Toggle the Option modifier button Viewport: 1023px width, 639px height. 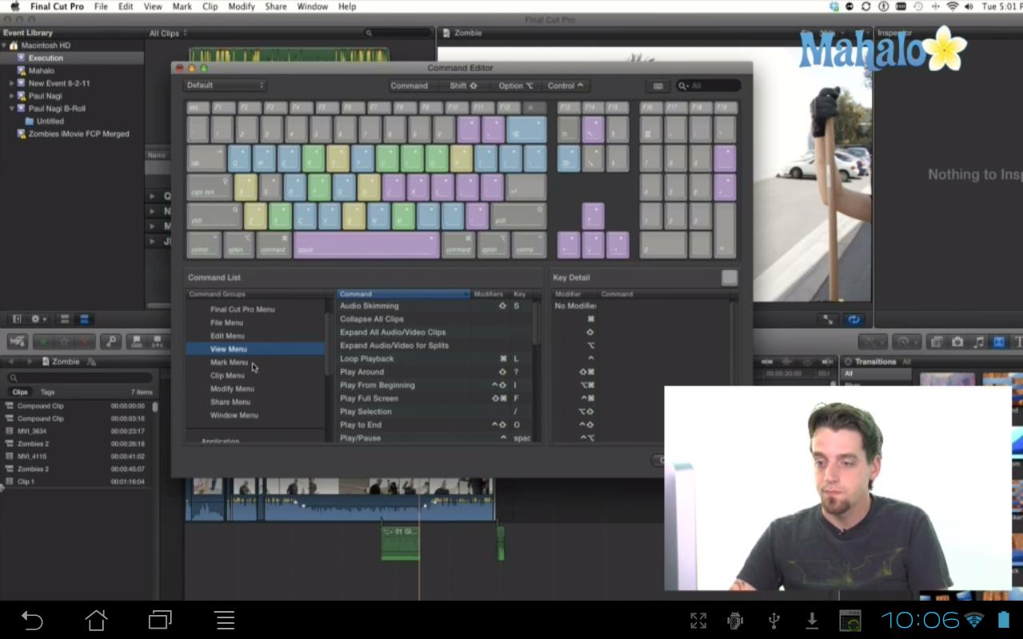pyautogui.click(x=515, y=85)
